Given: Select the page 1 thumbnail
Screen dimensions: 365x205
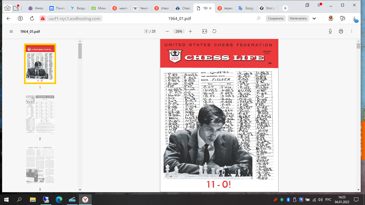Looking at the screenshot, I should pos(40,64).
